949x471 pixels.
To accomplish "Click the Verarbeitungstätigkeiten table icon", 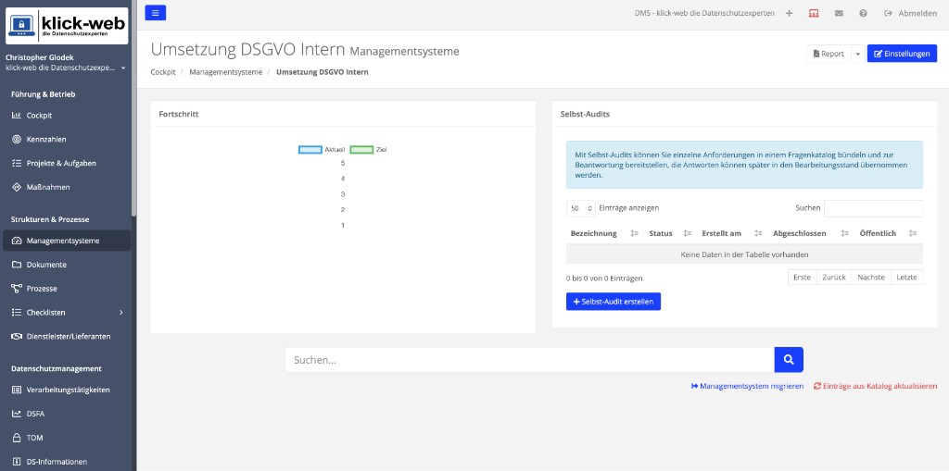I will (x=17, y=390).
